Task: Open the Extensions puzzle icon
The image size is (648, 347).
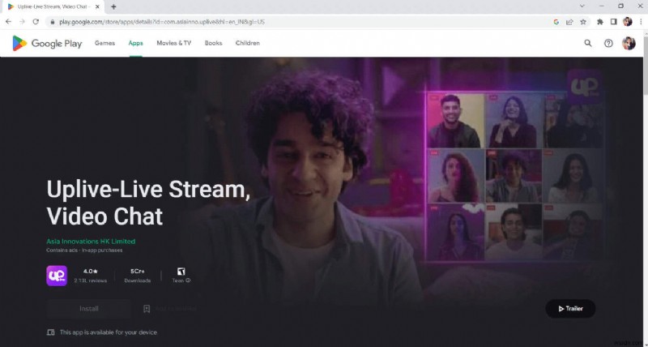Action: (x=600, y=22)
